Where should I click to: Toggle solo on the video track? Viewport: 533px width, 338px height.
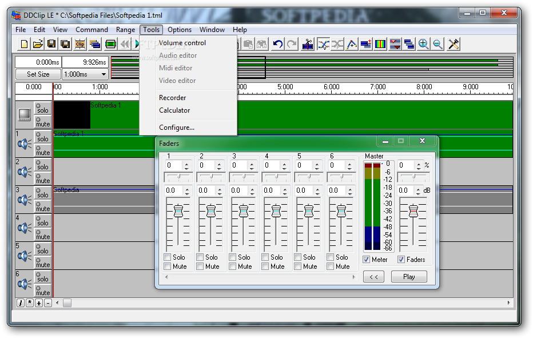pyautogui.click(x=42, y=108)
